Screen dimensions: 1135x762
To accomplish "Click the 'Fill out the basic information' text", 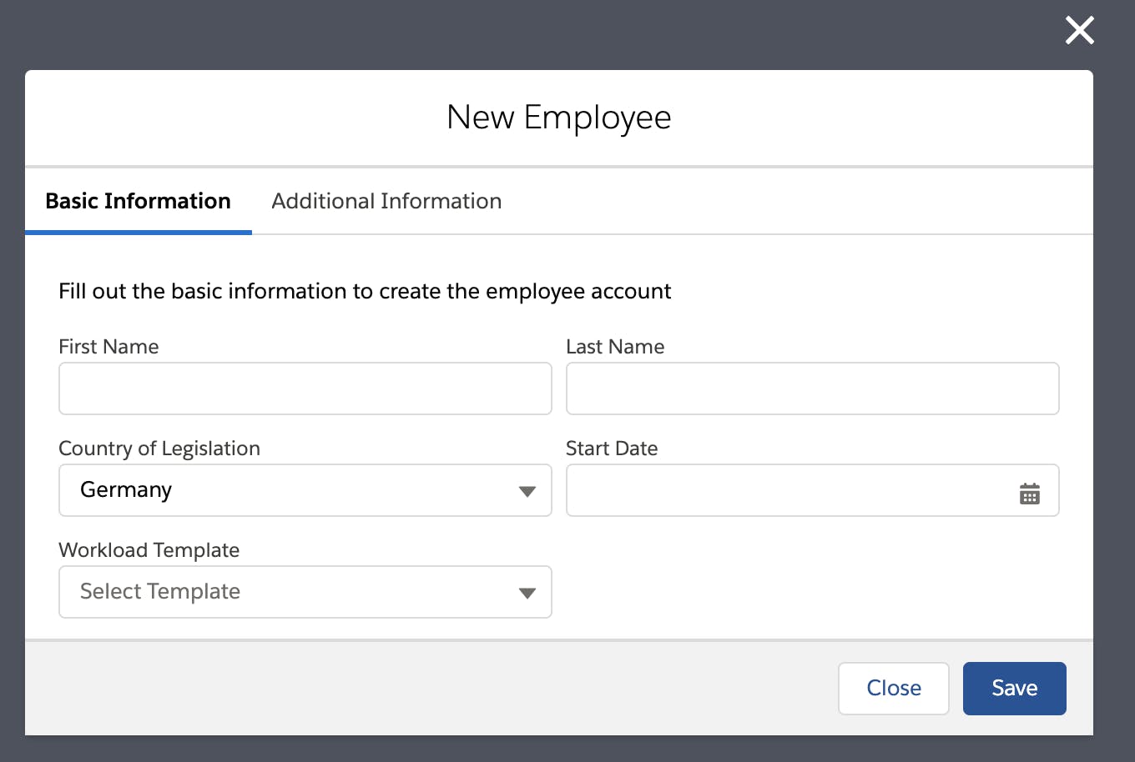I will click(x=365, y=291).
